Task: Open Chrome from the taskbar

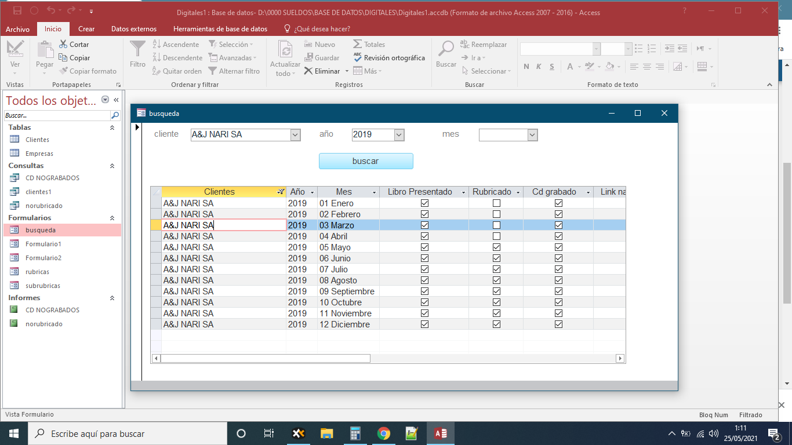Action: [383, 433]
